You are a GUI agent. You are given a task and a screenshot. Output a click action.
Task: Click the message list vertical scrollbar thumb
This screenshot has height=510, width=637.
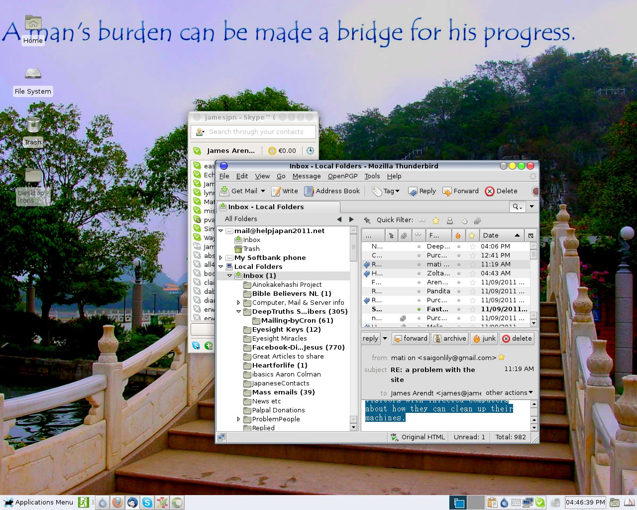pos(533,255)
